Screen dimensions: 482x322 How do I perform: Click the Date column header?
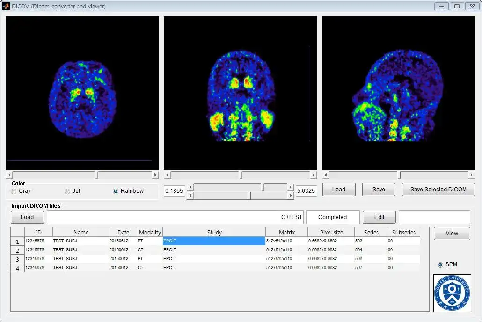point(123,232)
